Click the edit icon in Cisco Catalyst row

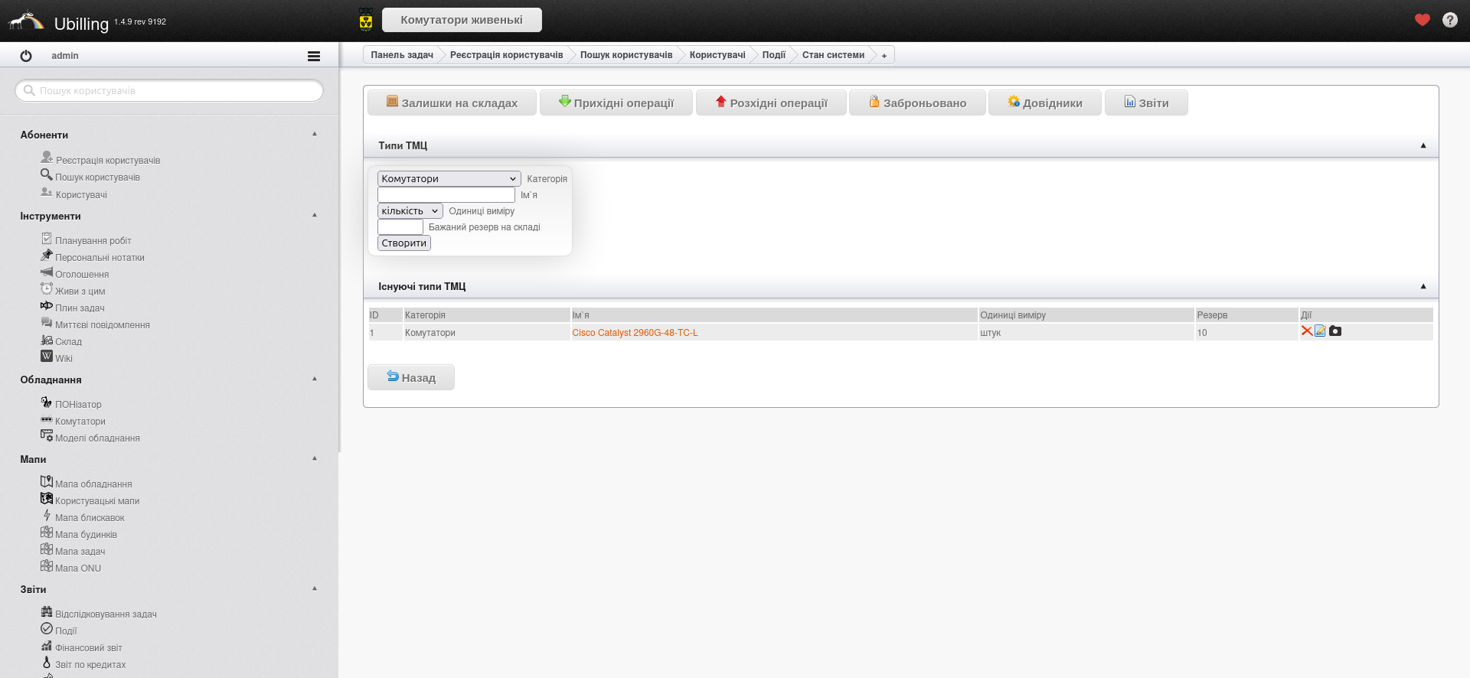coord(1320,331)
